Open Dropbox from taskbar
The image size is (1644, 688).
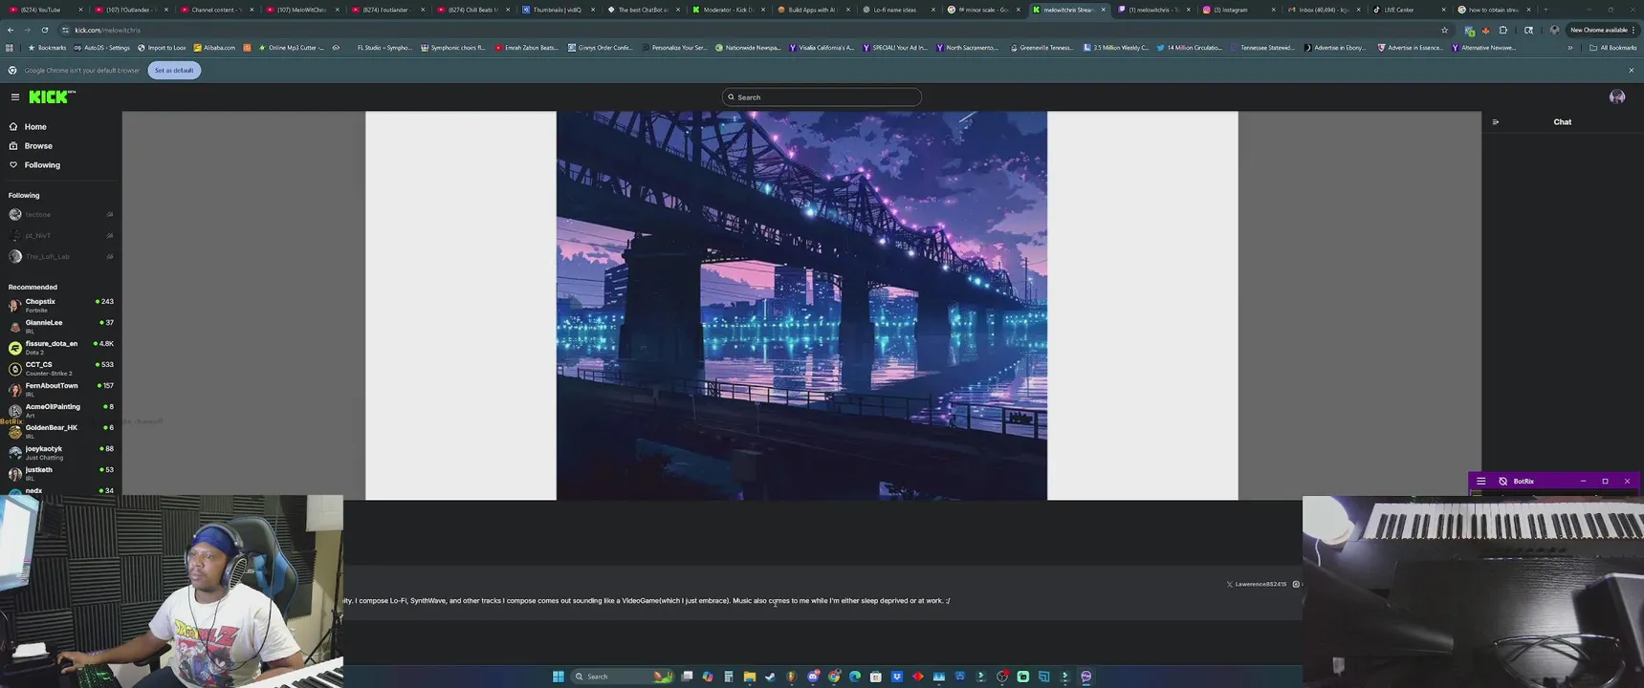click(x=897, y=677)
